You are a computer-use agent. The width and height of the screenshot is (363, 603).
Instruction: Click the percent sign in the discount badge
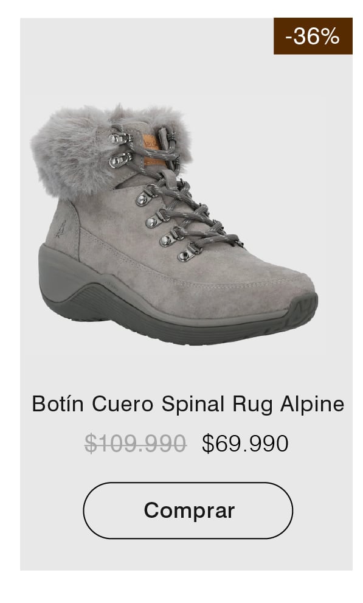pos(330,36)
